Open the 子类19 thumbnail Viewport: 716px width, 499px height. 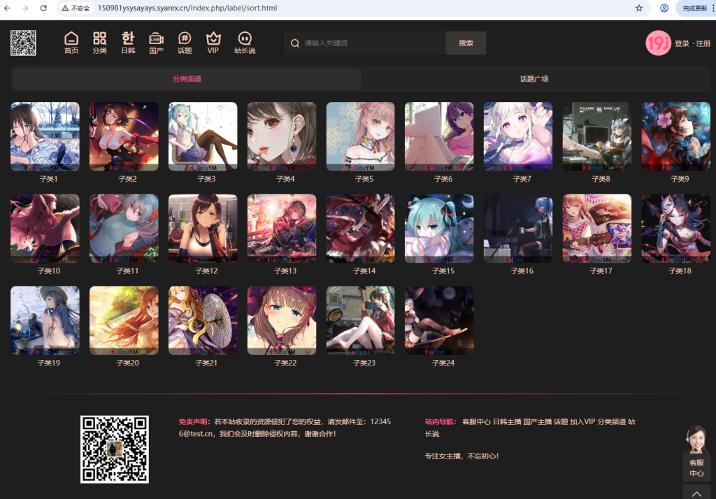pos(45,321)
